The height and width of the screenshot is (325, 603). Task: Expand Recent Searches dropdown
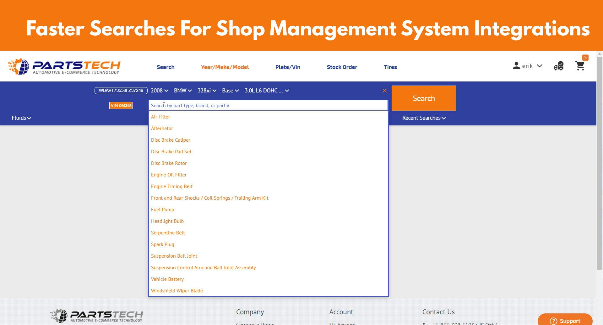(x=424, y=118)
